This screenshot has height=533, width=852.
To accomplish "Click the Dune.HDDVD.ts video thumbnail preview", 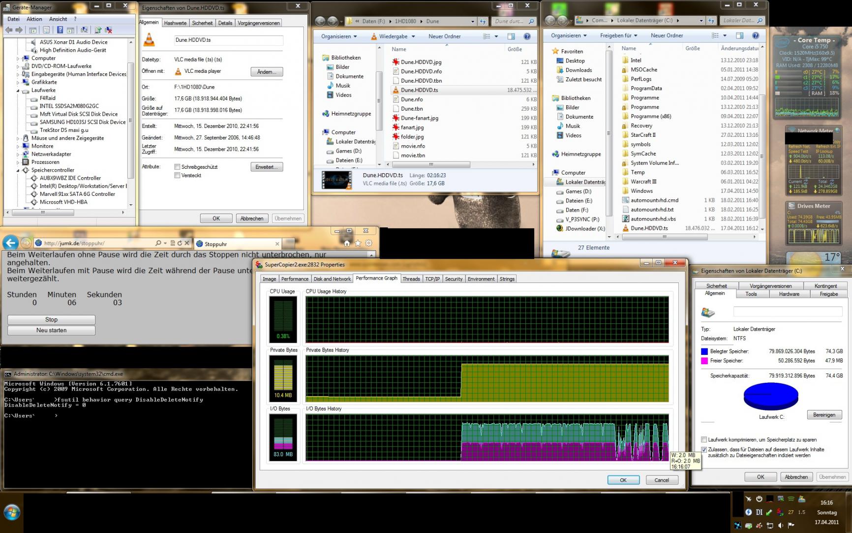I will pos(336,181).
